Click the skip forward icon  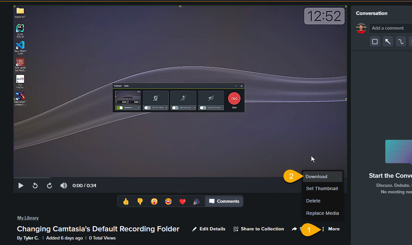(x=49, y=186)
